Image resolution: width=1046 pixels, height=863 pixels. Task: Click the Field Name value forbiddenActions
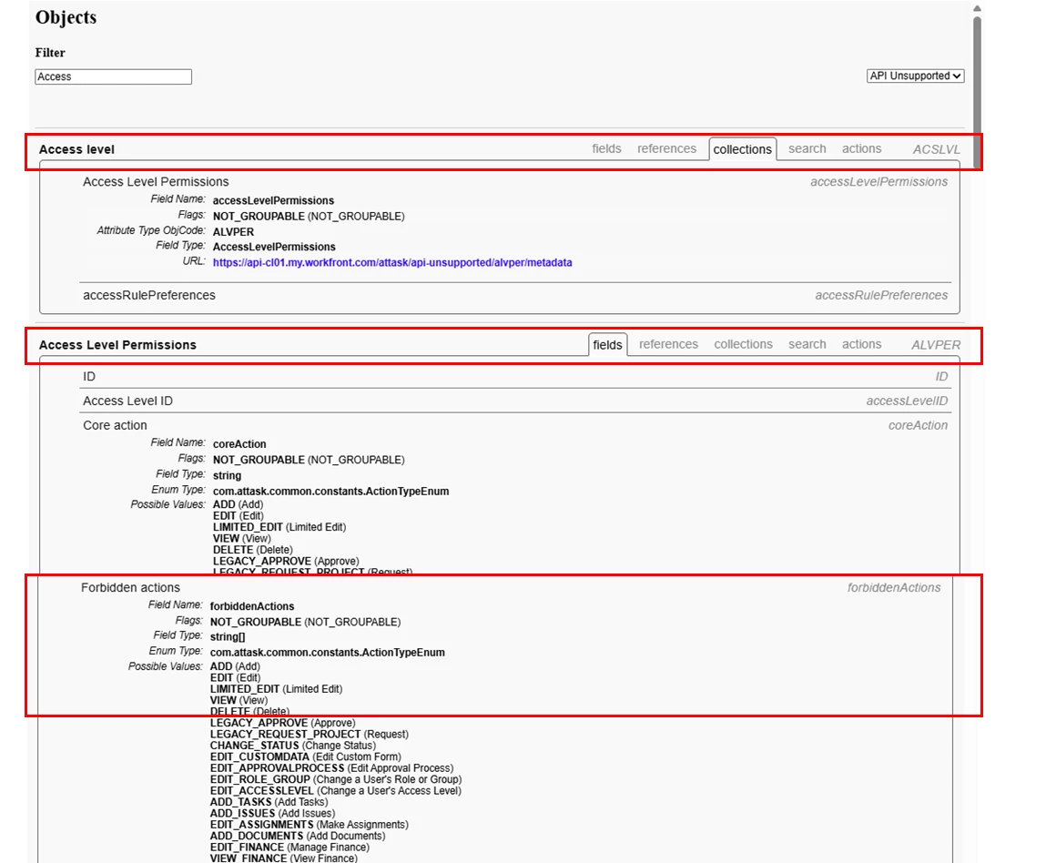(x=252, y=606)
